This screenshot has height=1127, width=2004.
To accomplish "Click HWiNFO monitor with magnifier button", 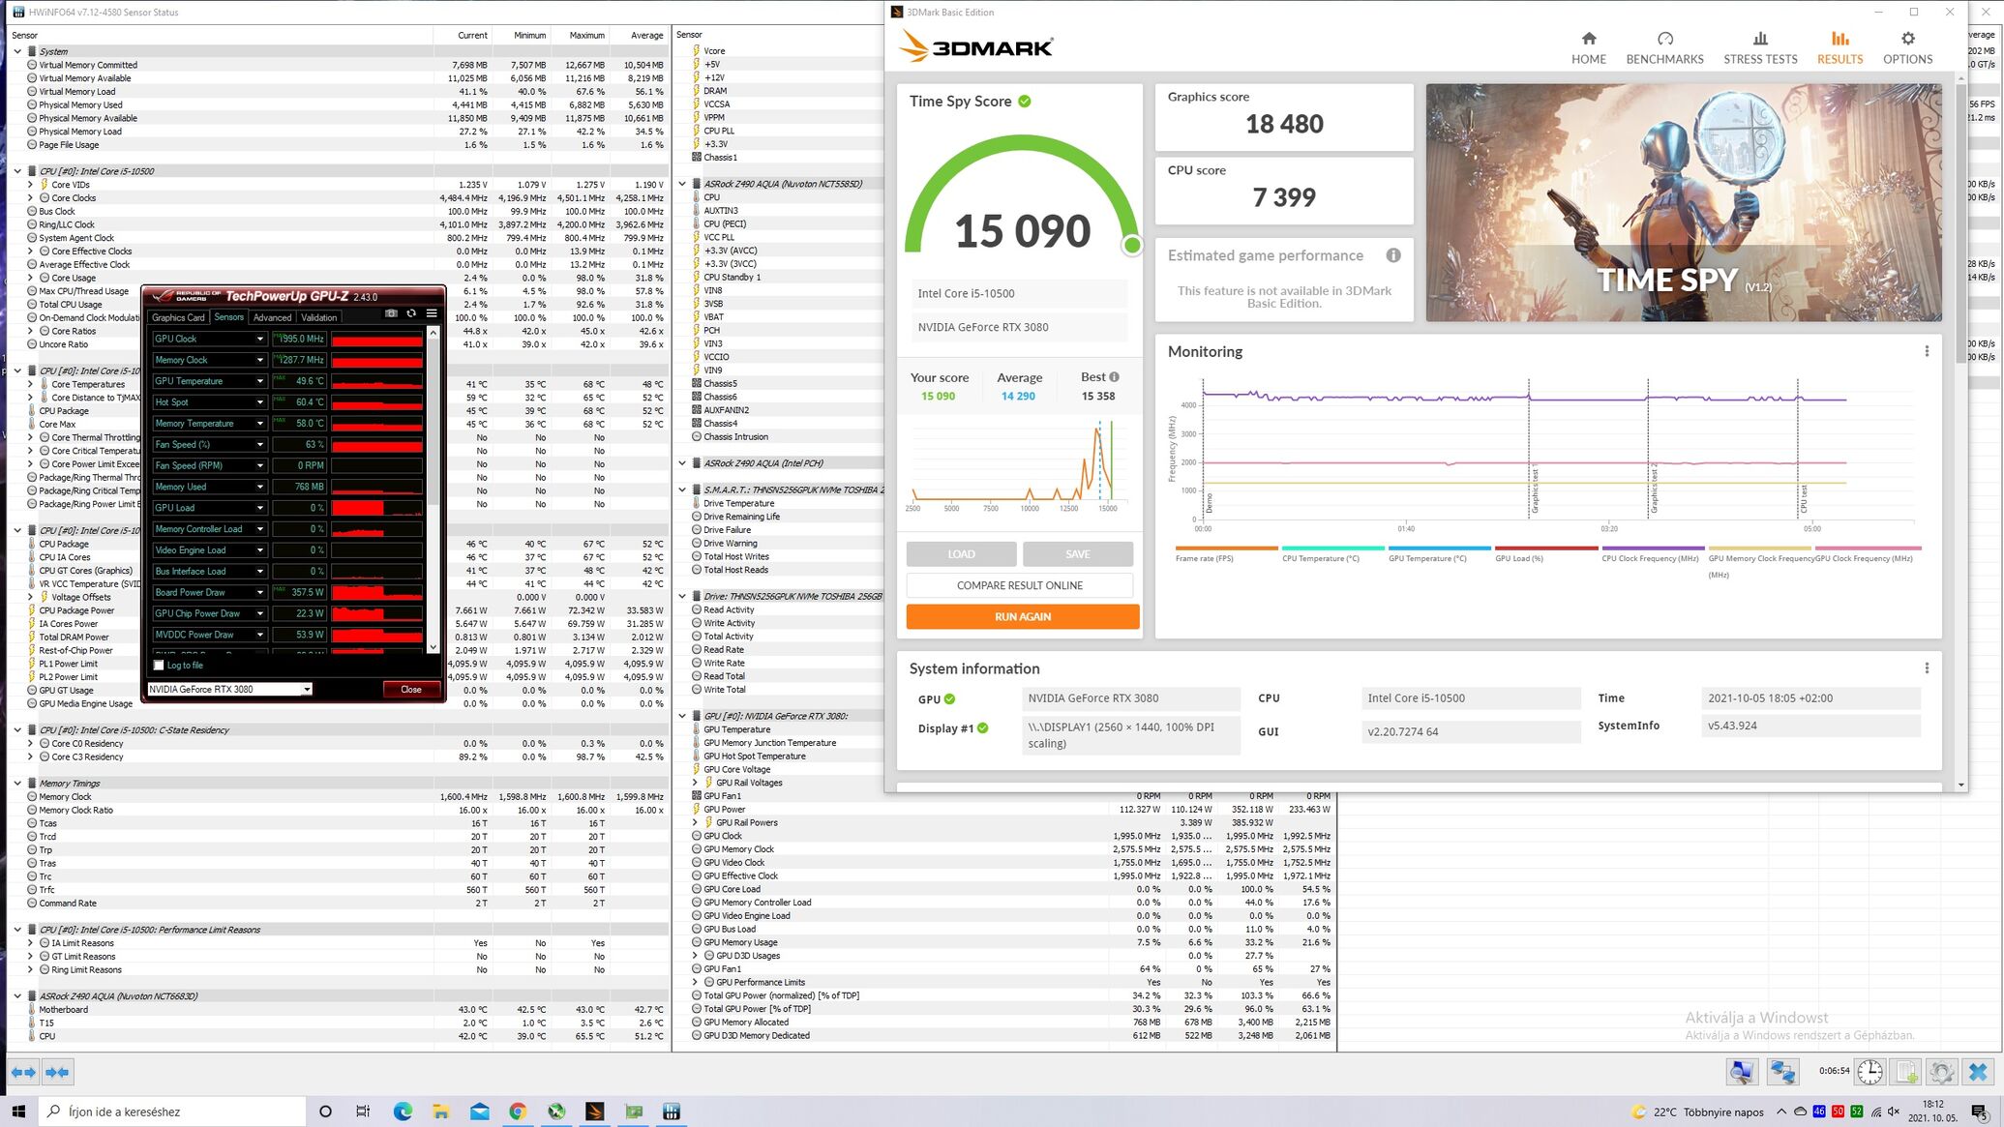I will [1742, 1072].
